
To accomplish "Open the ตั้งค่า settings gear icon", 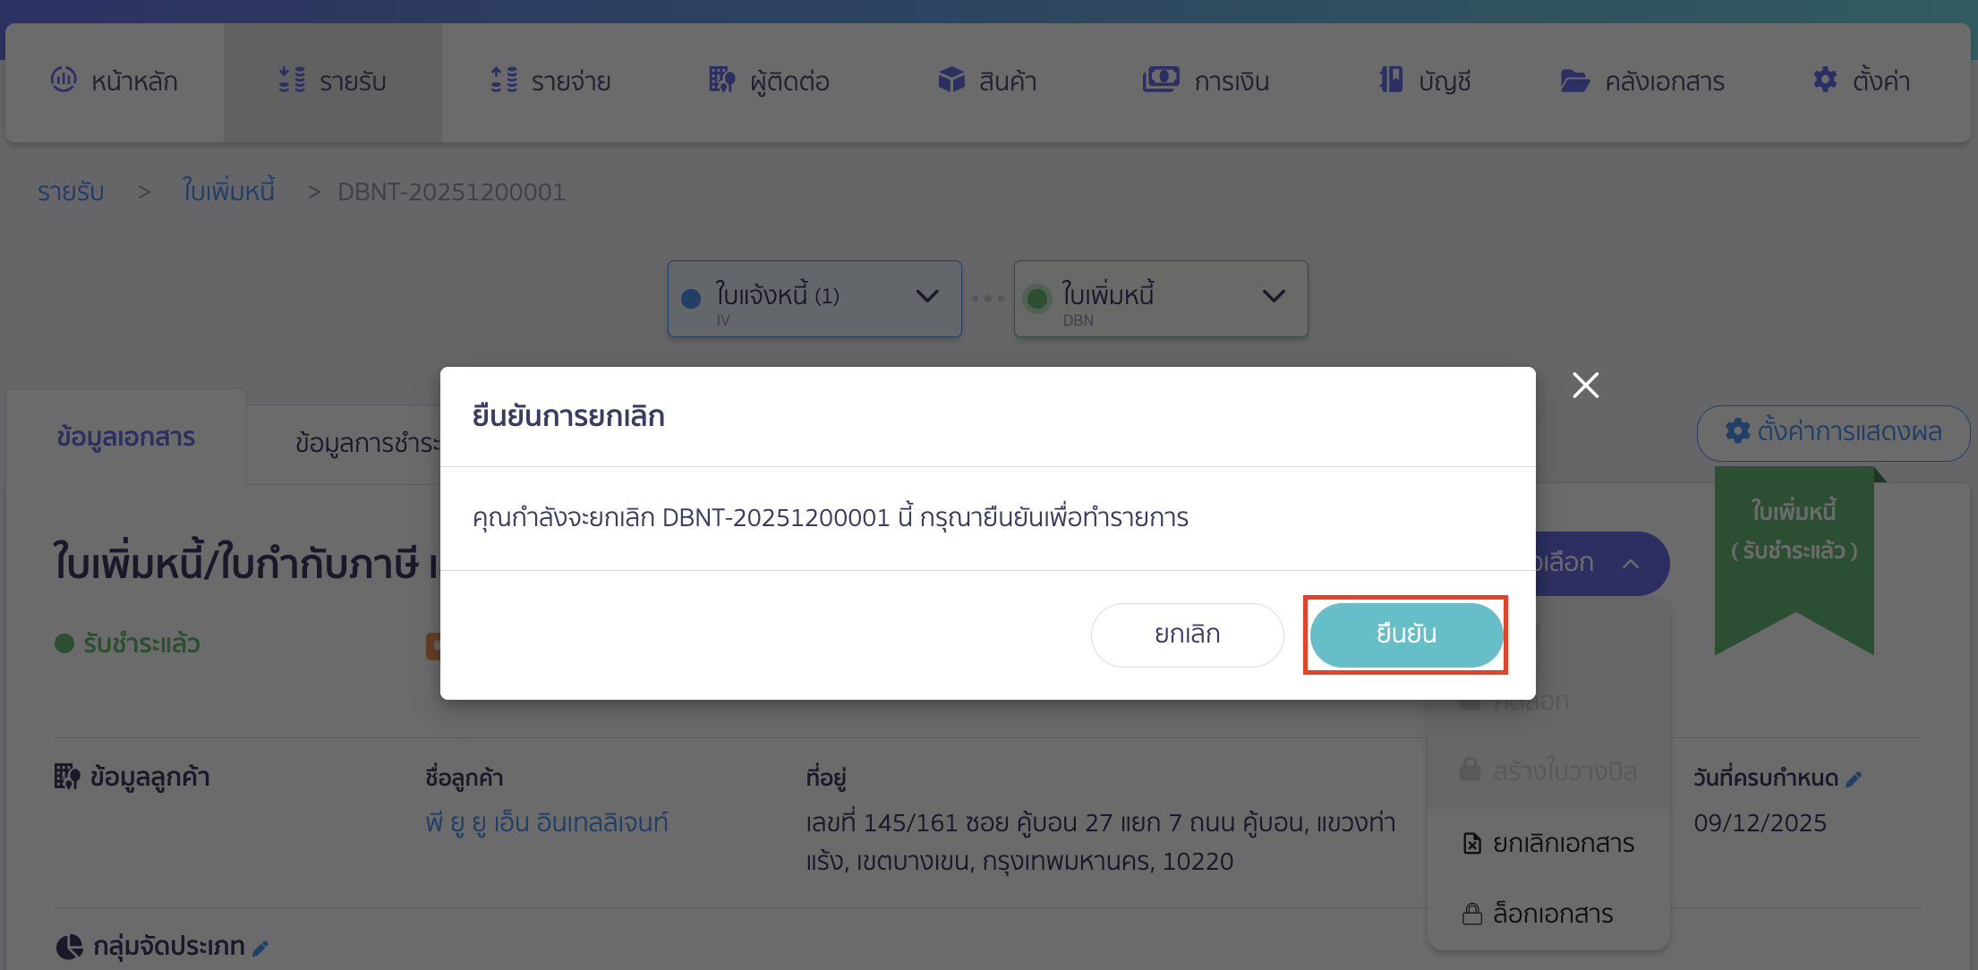I will (x=1826, y=81).
